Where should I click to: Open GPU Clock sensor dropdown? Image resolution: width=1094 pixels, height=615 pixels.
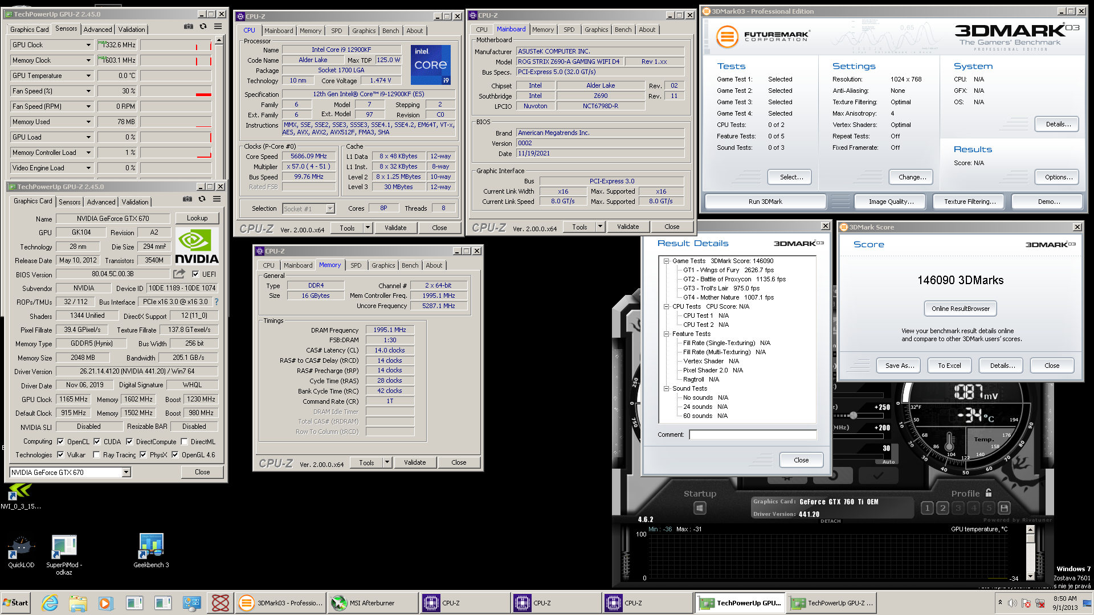(x=88, y=44)
